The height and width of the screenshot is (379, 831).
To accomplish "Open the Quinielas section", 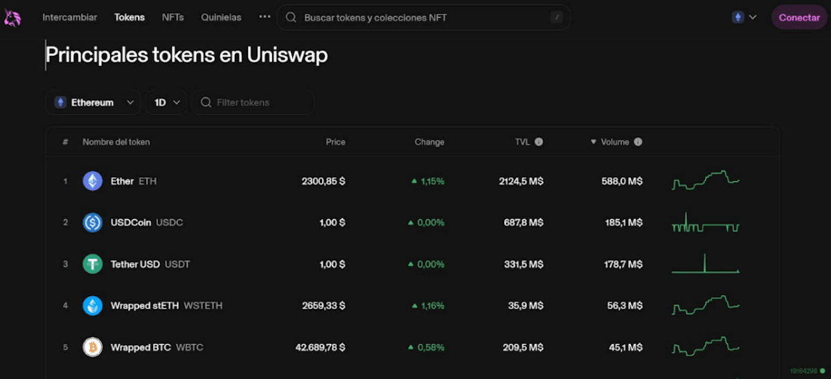I will [x=221, y=17].
